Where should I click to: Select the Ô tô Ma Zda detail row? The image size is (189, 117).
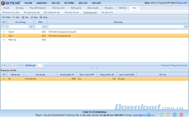(94, 79)
